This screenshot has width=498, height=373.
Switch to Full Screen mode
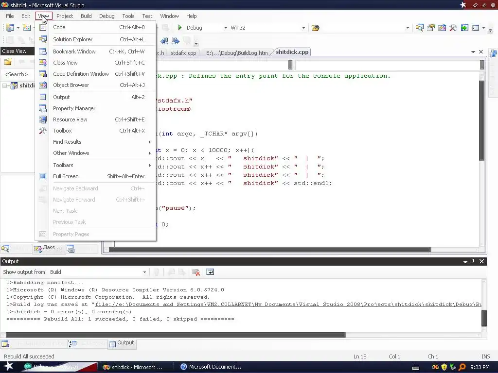pyautogui.click(x=96, y=176)
